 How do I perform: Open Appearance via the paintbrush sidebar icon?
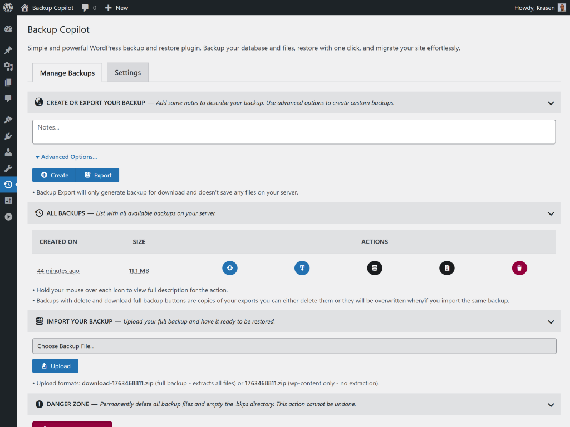(x=8, y=120)
